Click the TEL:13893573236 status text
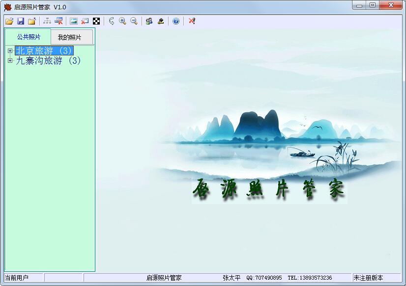406x286 pixels. click(310, 278)
